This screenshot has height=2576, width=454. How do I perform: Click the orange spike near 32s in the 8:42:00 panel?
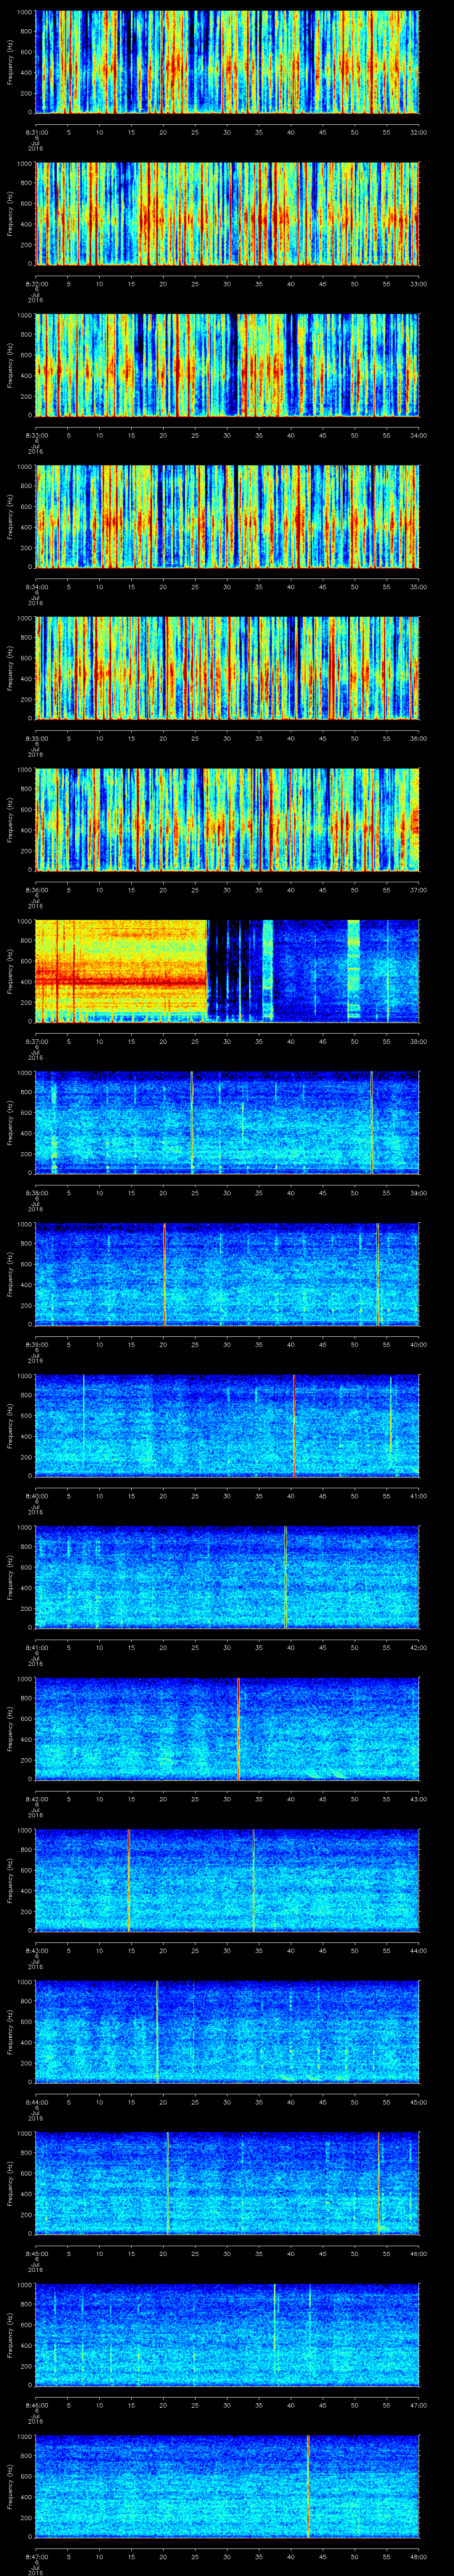[x=239, y=1729]
